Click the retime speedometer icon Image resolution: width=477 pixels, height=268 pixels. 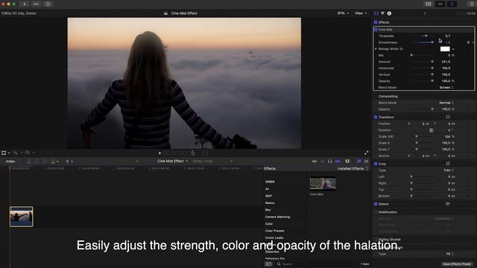tap(28, 153)
